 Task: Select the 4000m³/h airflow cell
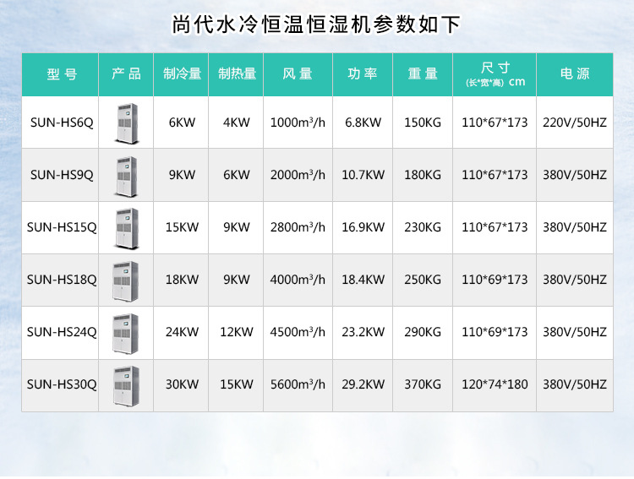[298, 280]
